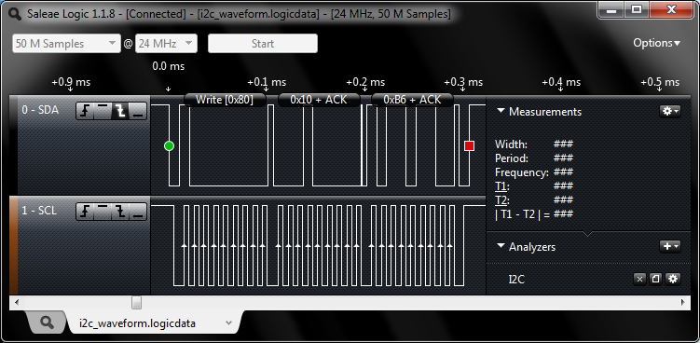The width and height of the screenshot is (700, 343).
Task: Click the 0.0 ms time marker
Action: pos(169,66)
